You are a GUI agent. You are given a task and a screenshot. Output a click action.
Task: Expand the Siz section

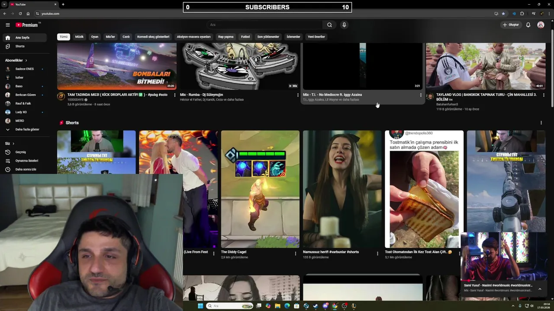coord(10,143)
